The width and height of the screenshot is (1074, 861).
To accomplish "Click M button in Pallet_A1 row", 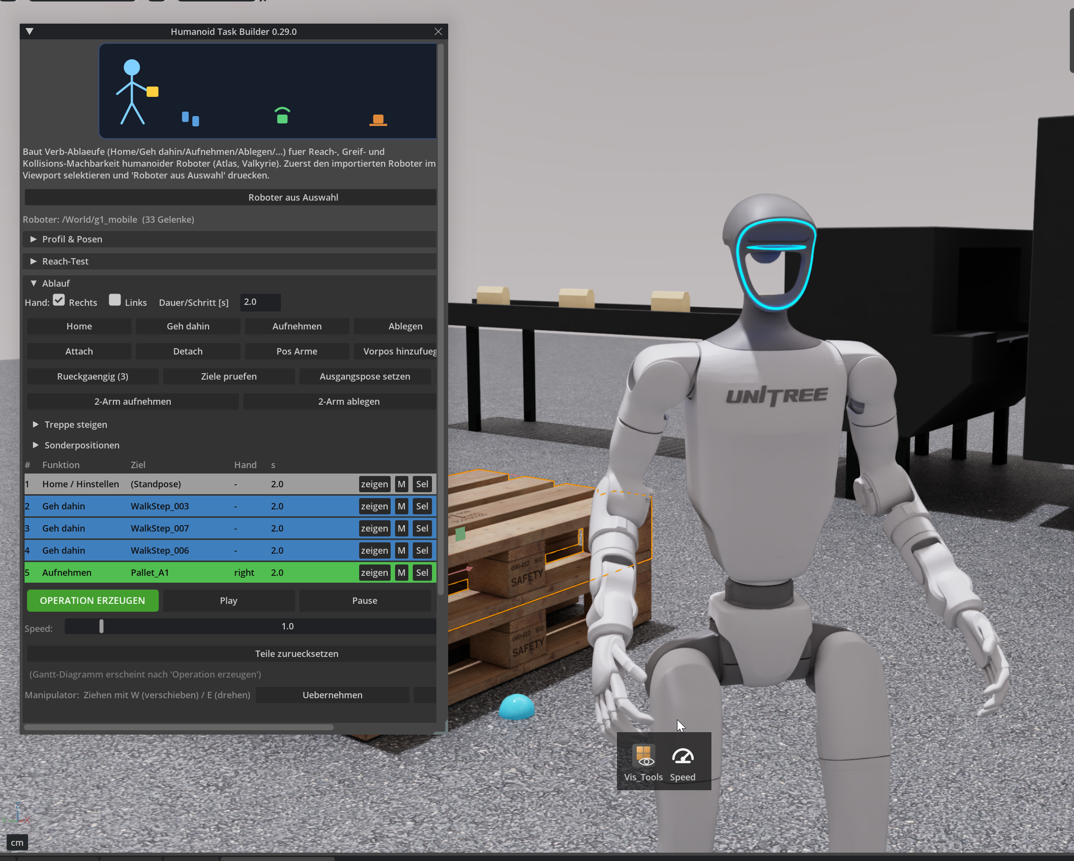I will click(x=401, y=573).
